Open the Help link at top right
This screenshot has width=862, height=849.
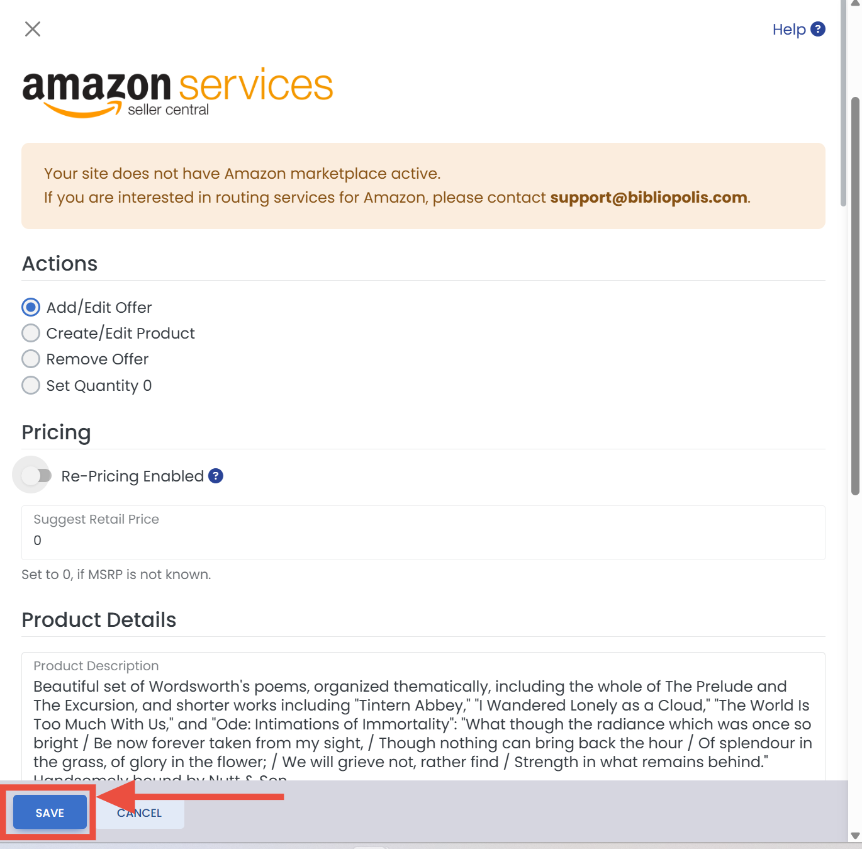point(789,30)
